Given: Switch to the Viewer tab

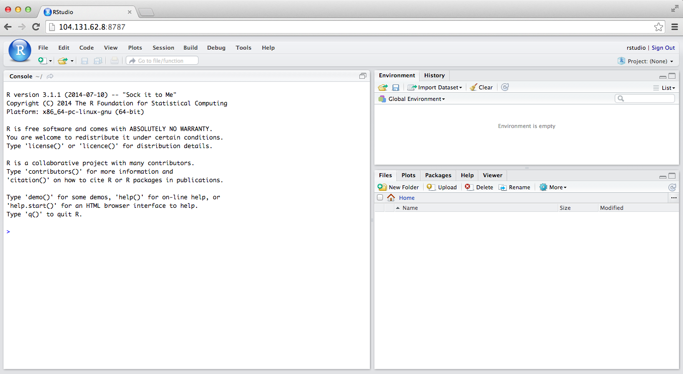Looking at the screenshot, I should (x=493, y=175).
